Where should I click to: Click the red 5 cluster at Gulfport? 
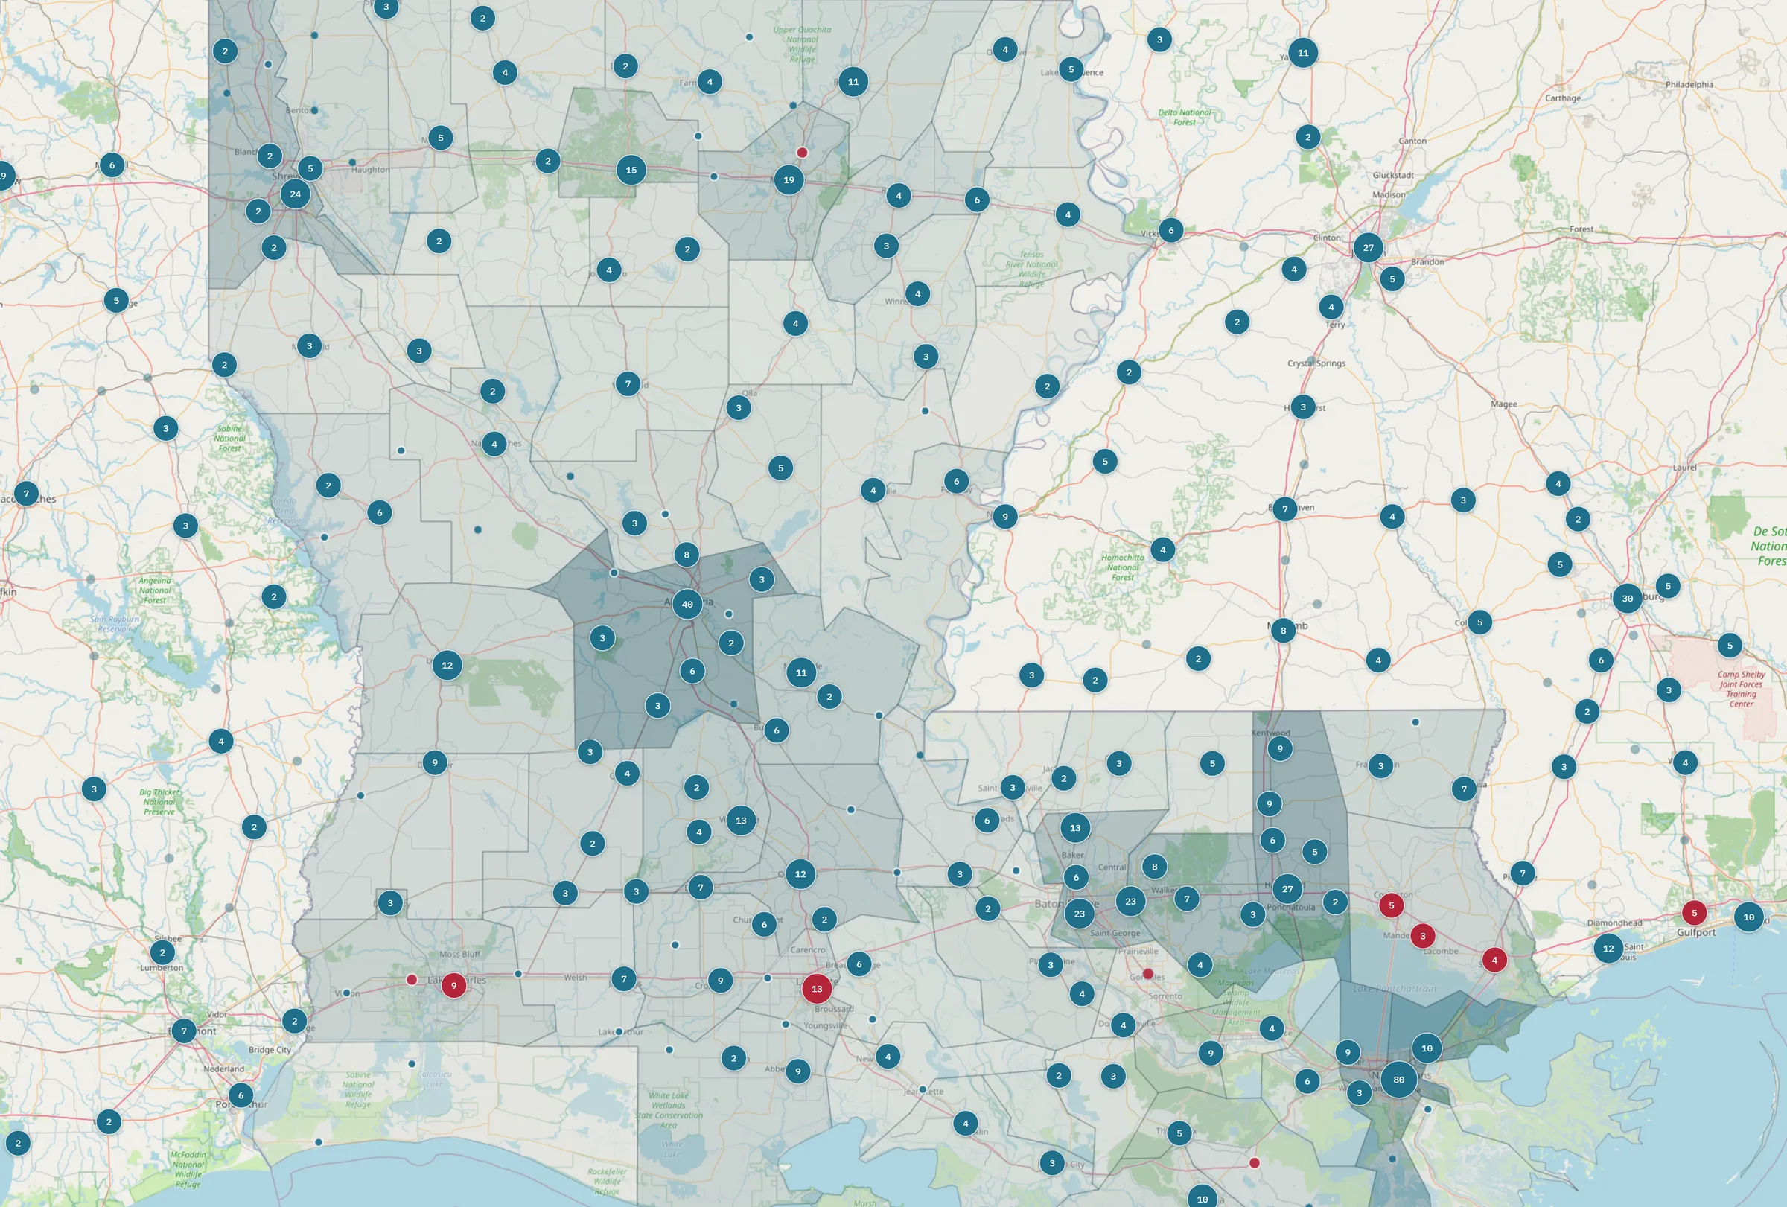[x=1694, y=913]
